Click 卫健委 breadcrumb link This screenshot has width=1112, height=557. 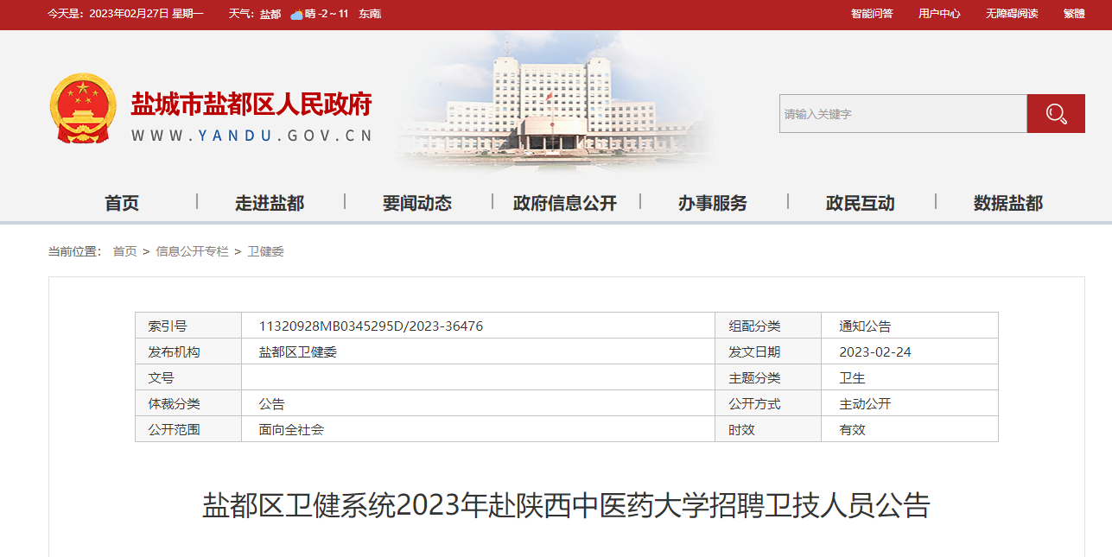click(x=265, y=251)
